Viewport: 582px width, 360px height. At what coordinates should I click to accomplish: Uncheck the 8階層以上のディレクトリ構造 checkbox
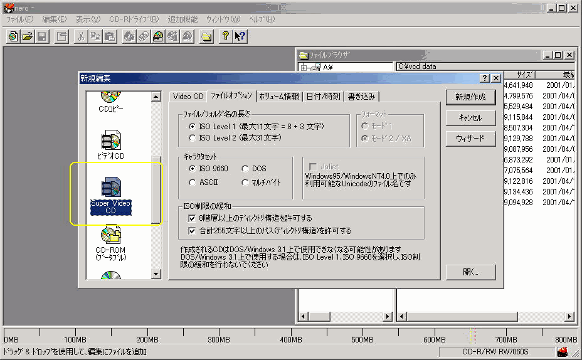pyautogui.click(x=193, y=218)
